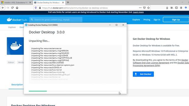
Task: Click log line resources/OSS-LICENSES
Action: pyautogui.click(x=48, y=63)
